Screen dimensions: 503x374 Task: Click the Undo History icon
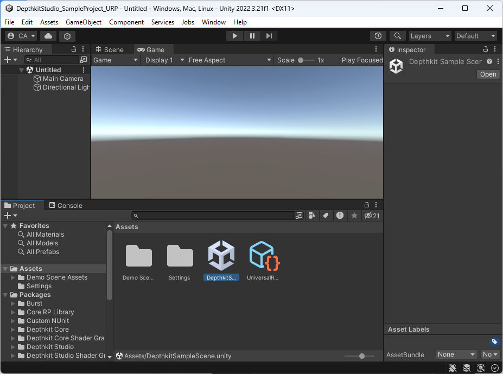pyautogui.click(x=378, y=36)
